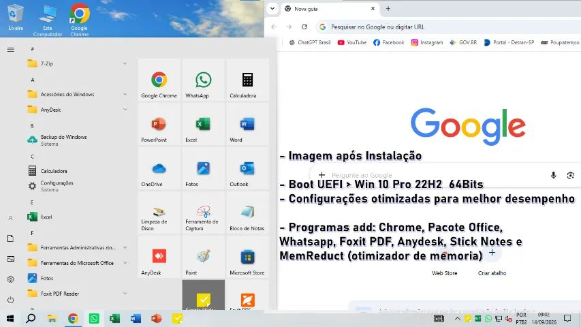The image size is (581, 327).
Task: Open taskbar search magnifier
Action: coord(31,318)
